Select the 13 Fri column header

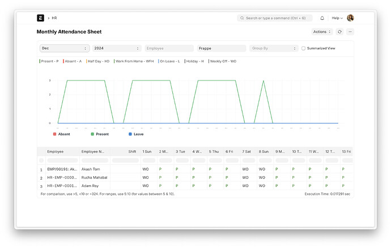click(346, 152)
